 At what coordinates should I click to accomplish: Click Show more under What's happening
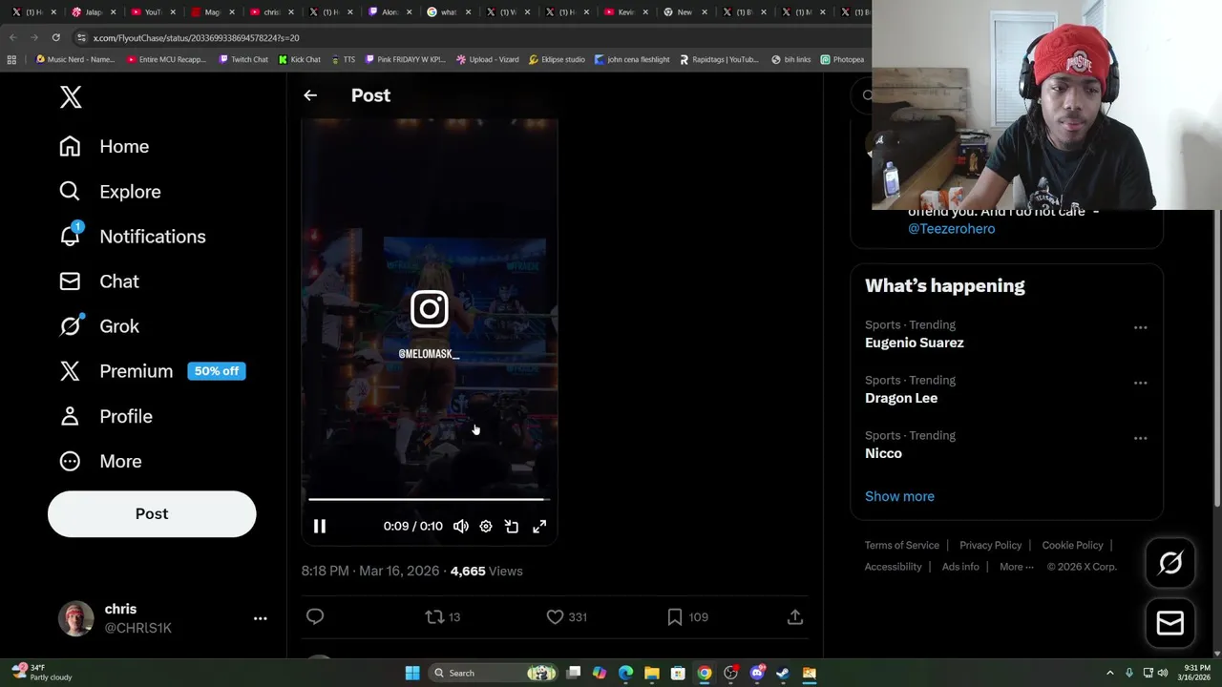tap(899, 496)
